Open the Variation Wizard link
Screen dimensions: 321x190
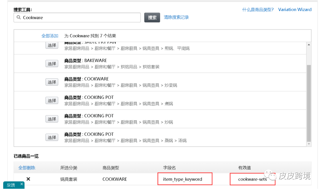click(x=295, y=9)
